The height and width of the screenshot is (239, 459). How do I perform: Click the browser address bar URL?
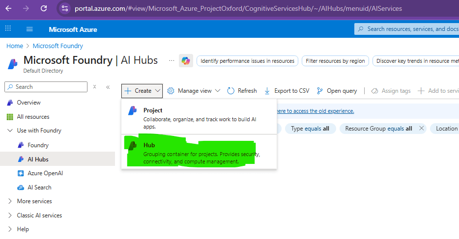pos(238,8)
